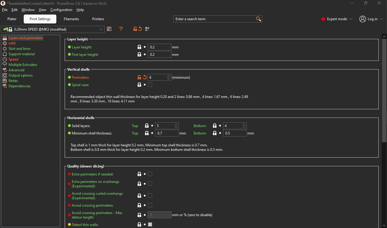Open the question mark help icon
The image size is (387, 228).
[121, 29]
